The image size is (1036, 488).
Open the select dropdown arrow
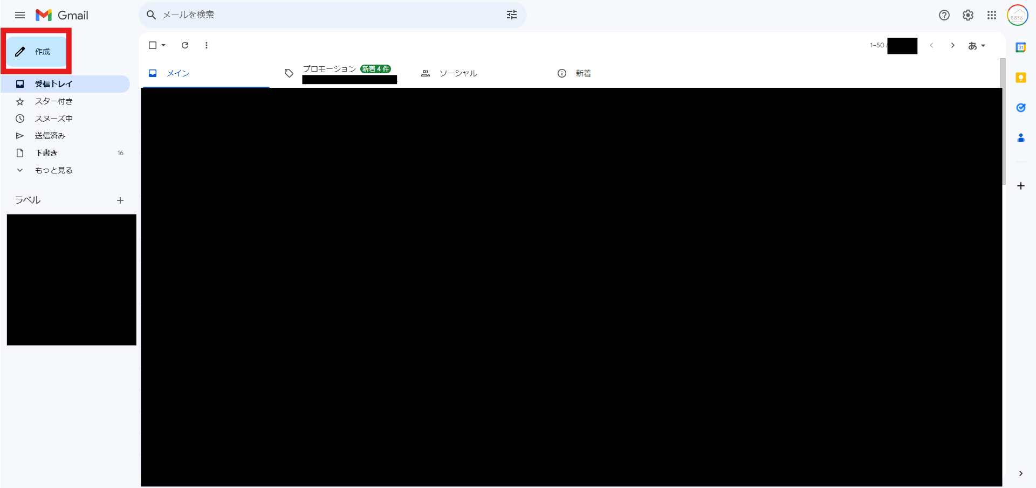163,45
